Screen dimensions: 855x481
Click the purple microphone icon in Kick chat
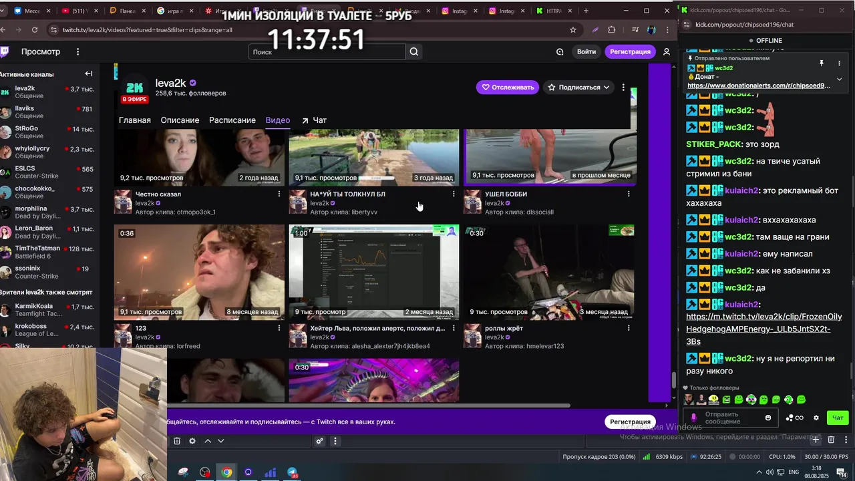(693, 418)
